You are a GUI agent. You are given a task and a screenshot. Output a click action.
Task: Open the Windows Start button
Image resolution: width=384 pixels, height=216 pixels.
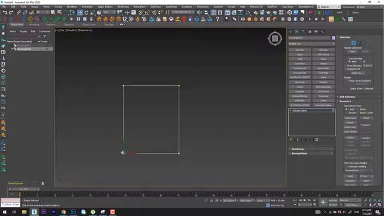point(4,212)
